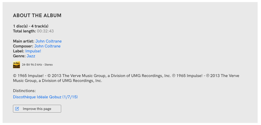The height and width of the screenshot is (125, 261).
Task: Click the Distinctions label
Action: point(24,91)
